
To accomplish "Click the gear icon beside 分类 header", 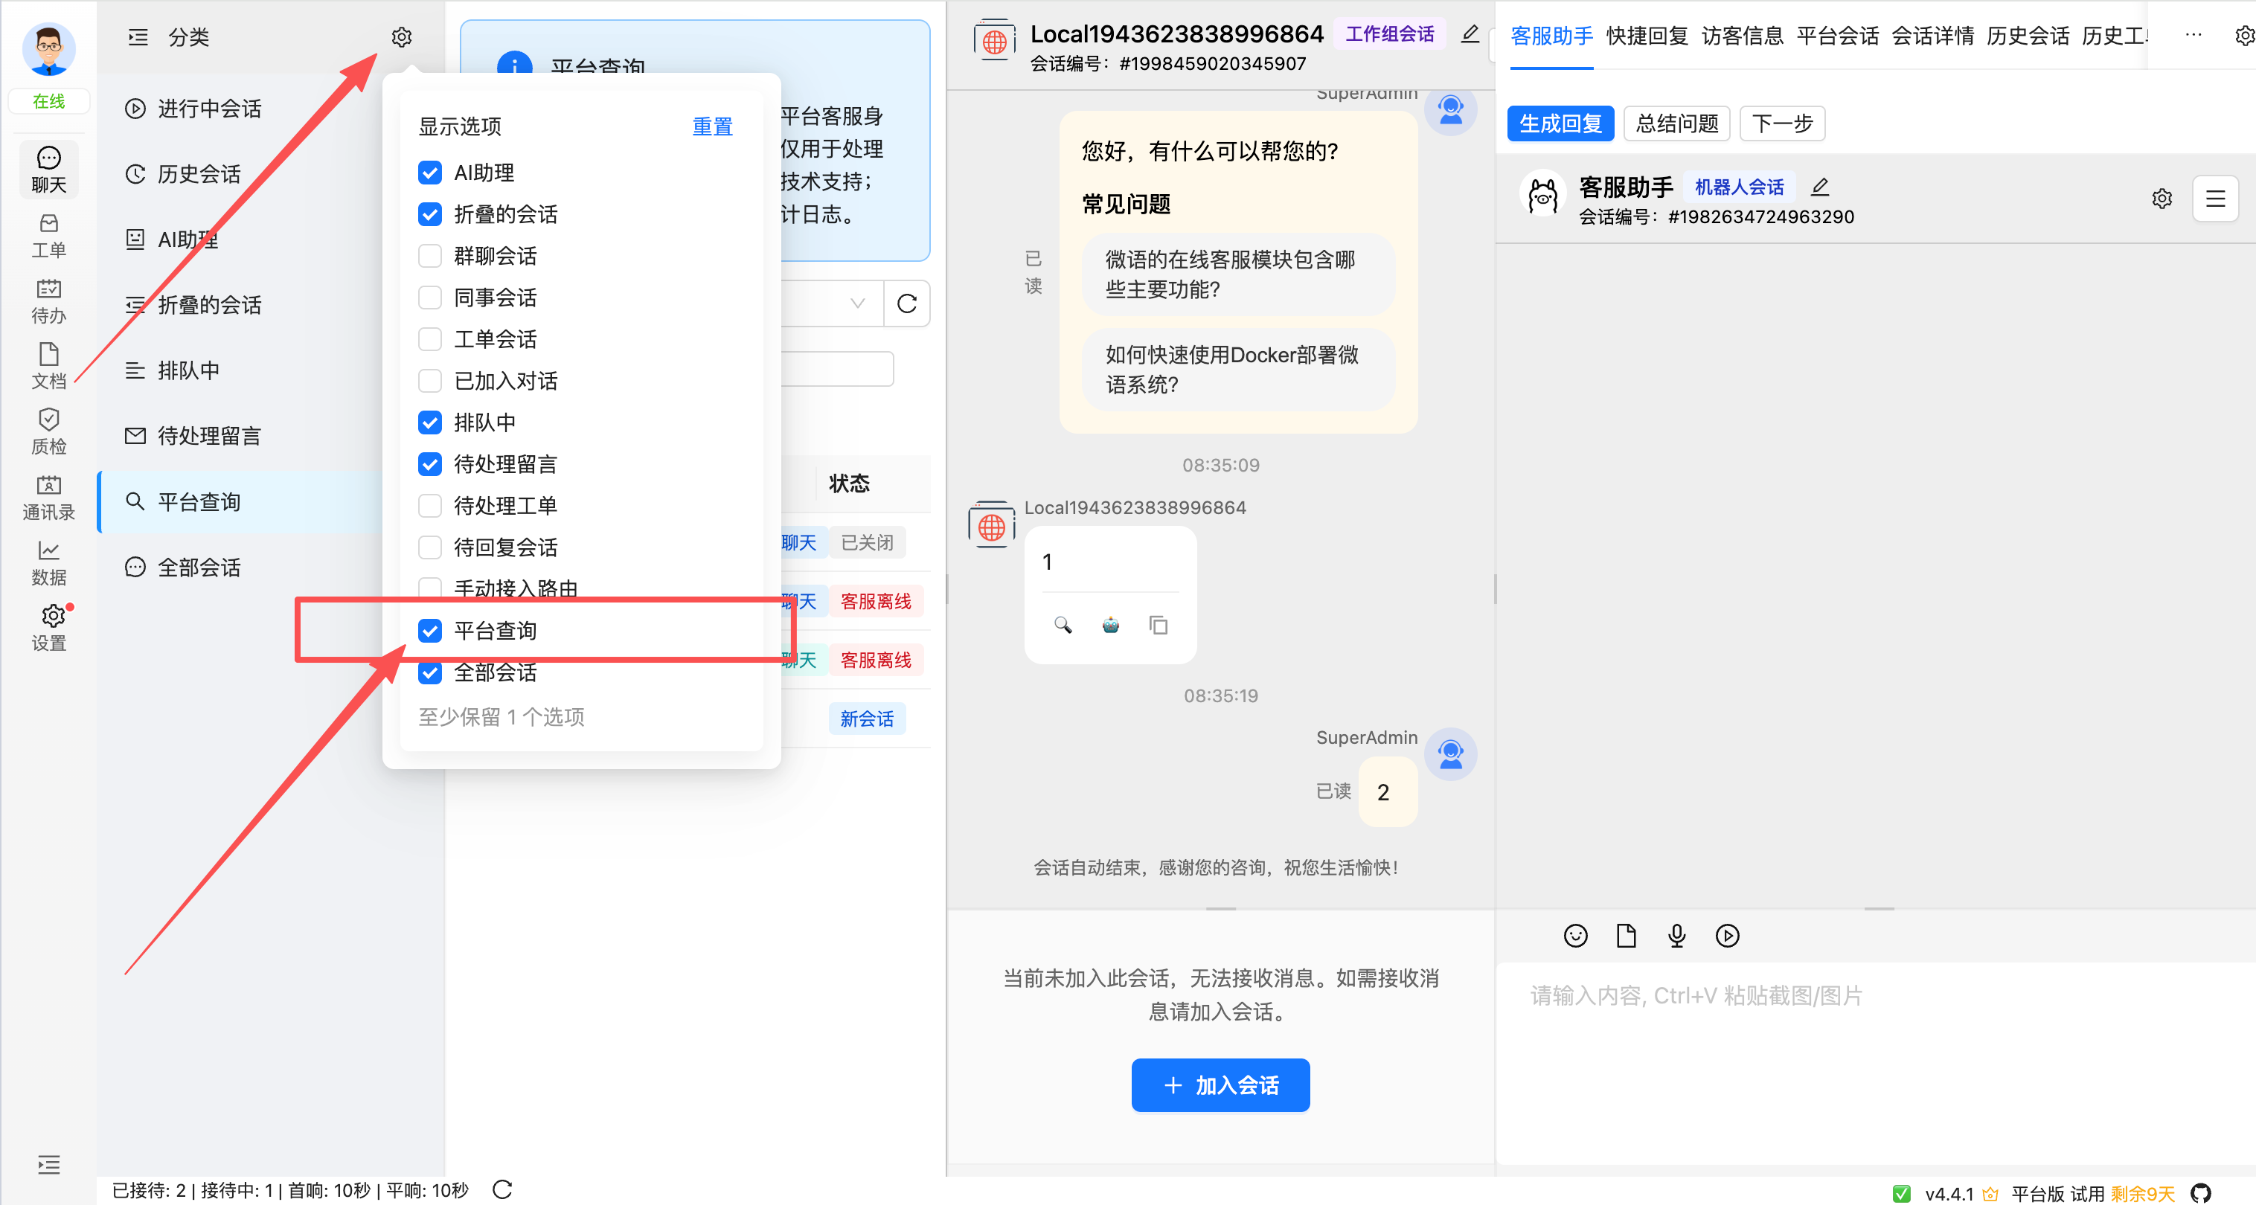I will click(401, 36).
